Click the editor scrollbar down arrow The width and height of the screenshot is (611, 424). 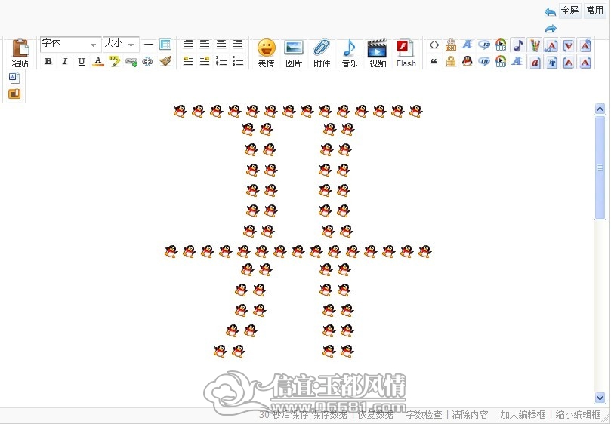click(x=600, y=398)
